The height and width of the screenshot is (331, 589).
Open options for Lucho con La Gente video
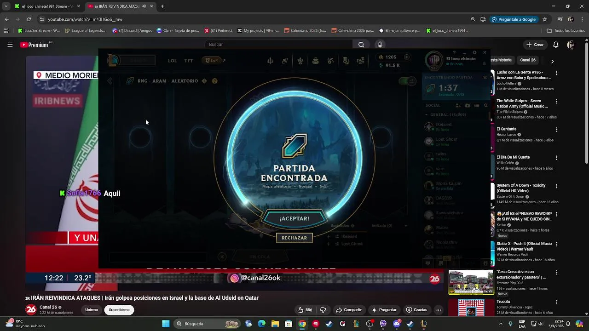557,73
